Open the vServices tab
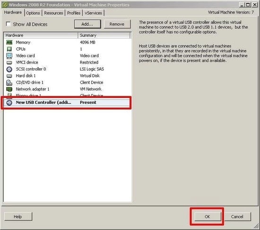The width and height of the screenshot is (260, 230). [93, 13]
